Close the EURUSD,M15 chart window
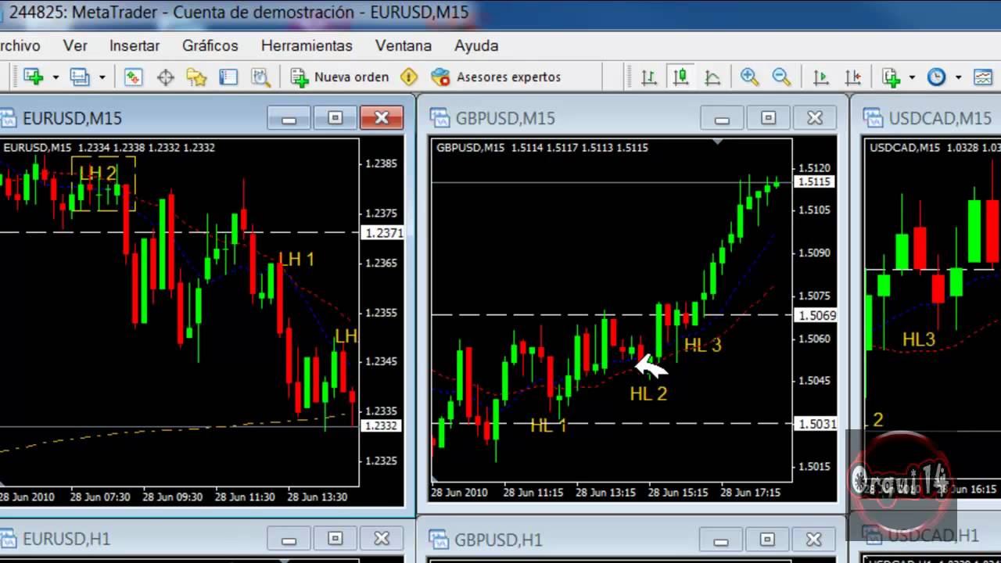The height and width of the screenshot is (563, 1001). coord(382,118)
